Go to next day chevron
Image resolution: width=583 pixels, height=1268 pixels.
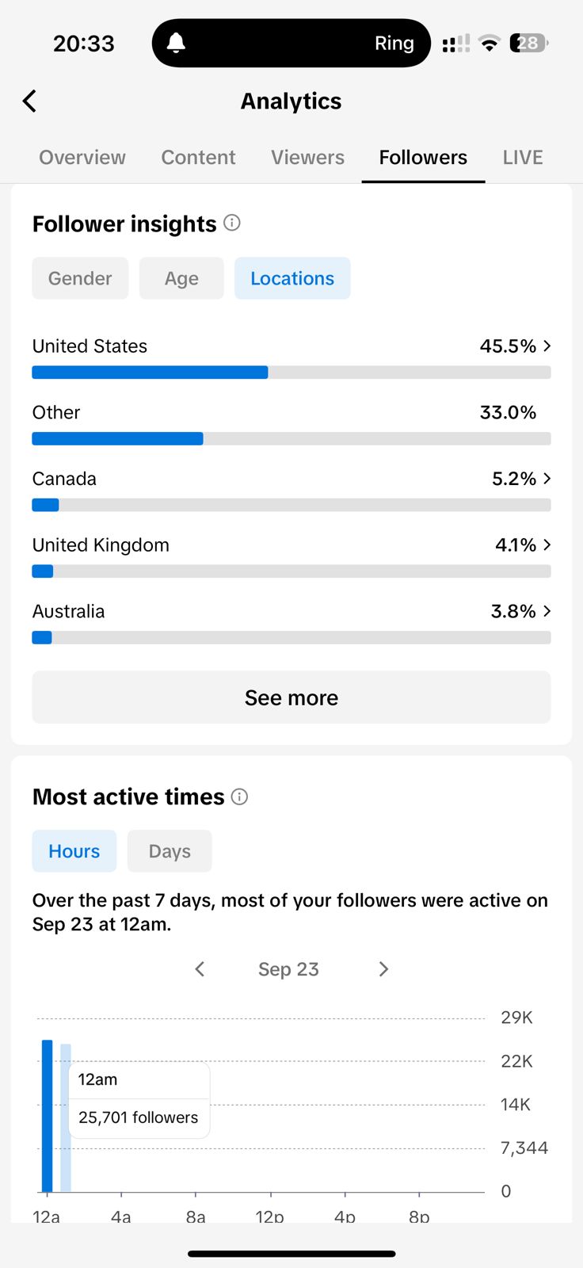point(383,969)
